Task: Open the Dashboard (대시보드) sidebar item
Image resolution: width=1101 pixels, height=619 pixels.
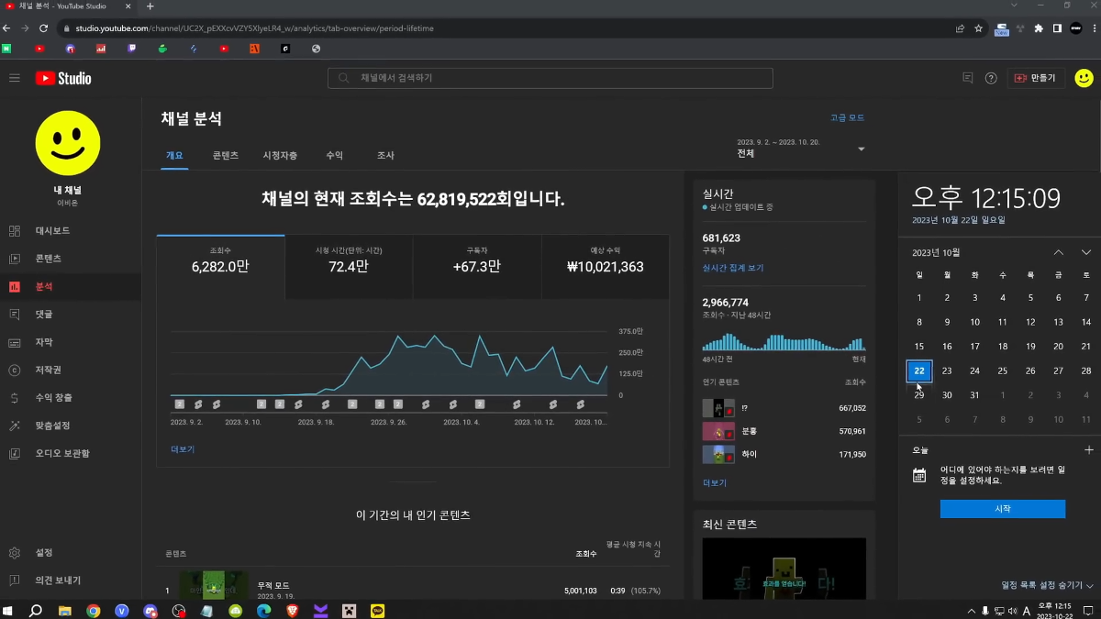Action: (x=52, y=230)
